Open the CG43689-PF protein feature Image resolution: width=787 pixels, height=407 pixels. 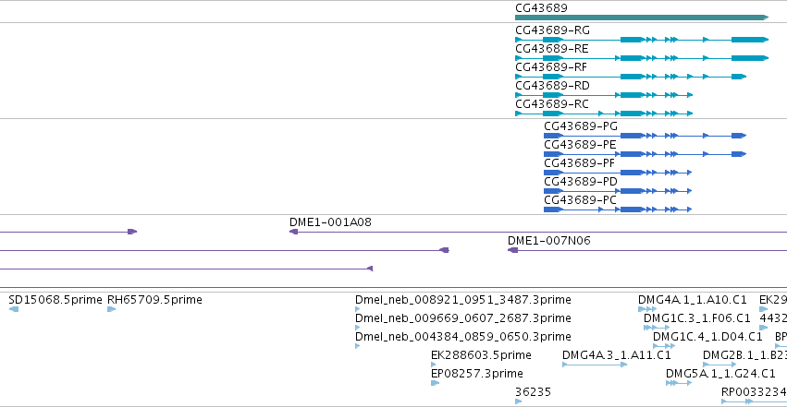point(618,173)
